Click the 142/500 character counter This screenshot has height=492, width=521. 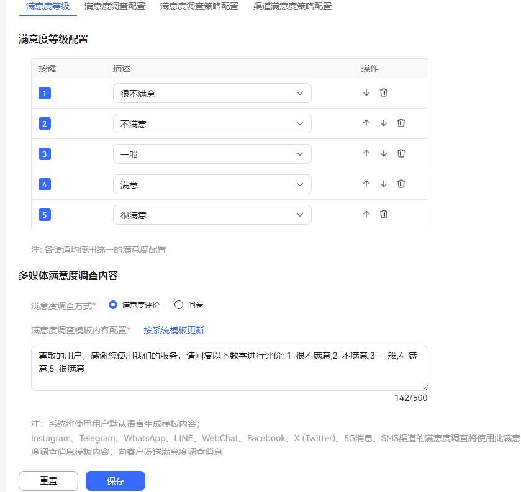[x=410, y=398]
